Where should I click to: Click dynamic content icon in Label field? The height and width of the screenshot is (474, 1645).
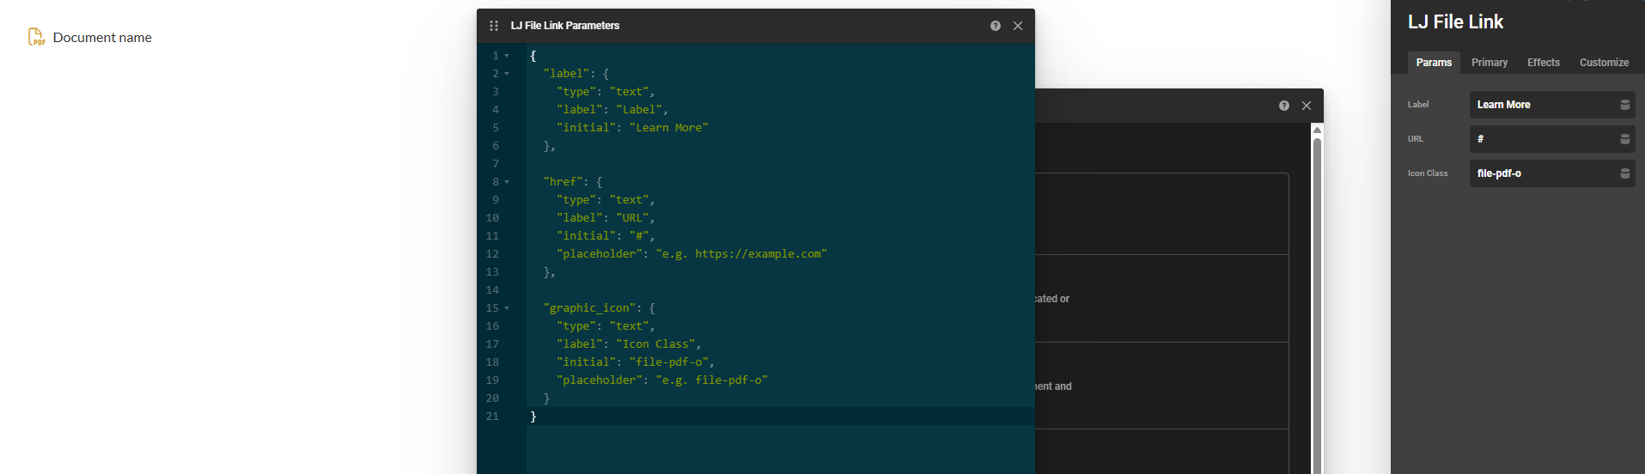click(1624, 105)
